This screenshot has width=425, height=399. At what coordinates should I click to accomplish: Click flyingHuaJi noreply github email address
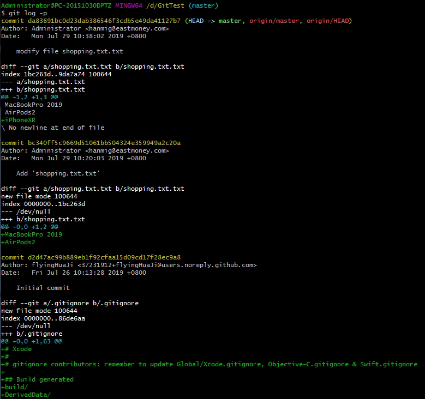[167, 265]
